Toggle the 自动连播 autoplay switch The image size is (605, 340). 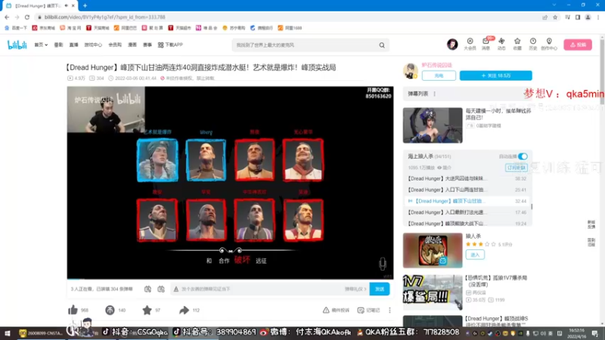coord(523,156)
